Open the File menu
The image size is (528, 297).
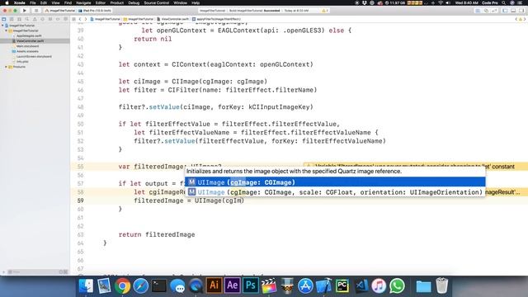click(33, 2)
